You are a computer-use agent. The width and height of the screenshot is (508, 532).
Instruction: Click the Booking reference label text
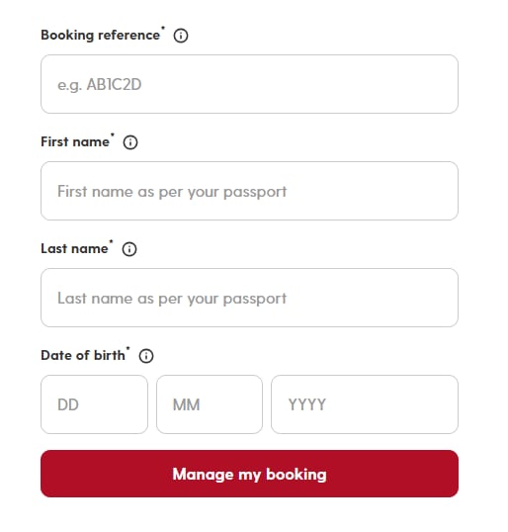[101, 36]
